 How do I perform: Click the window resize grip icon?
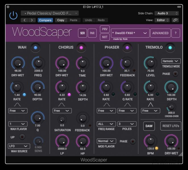[181, 154]
